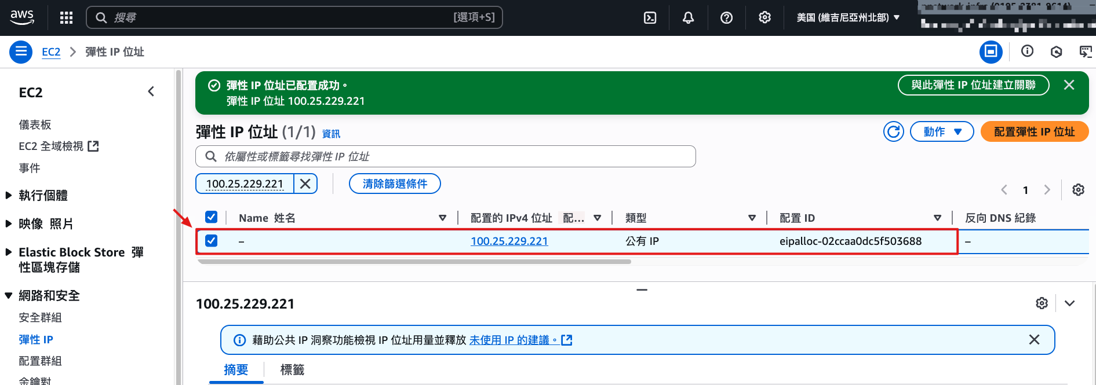The image size is (1096, 385).
Task: Click the Elastic IP filter search field
Action: coord(445,157)
